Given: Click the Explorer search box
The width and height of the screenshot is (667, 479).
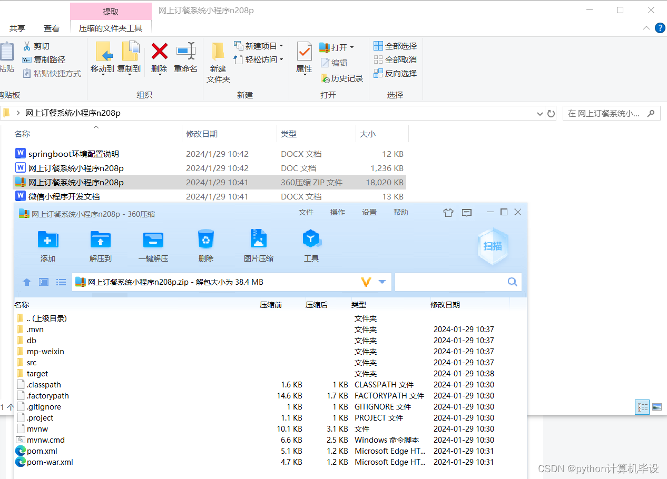Looking at the screenshot, I should [x=611, y=113].
